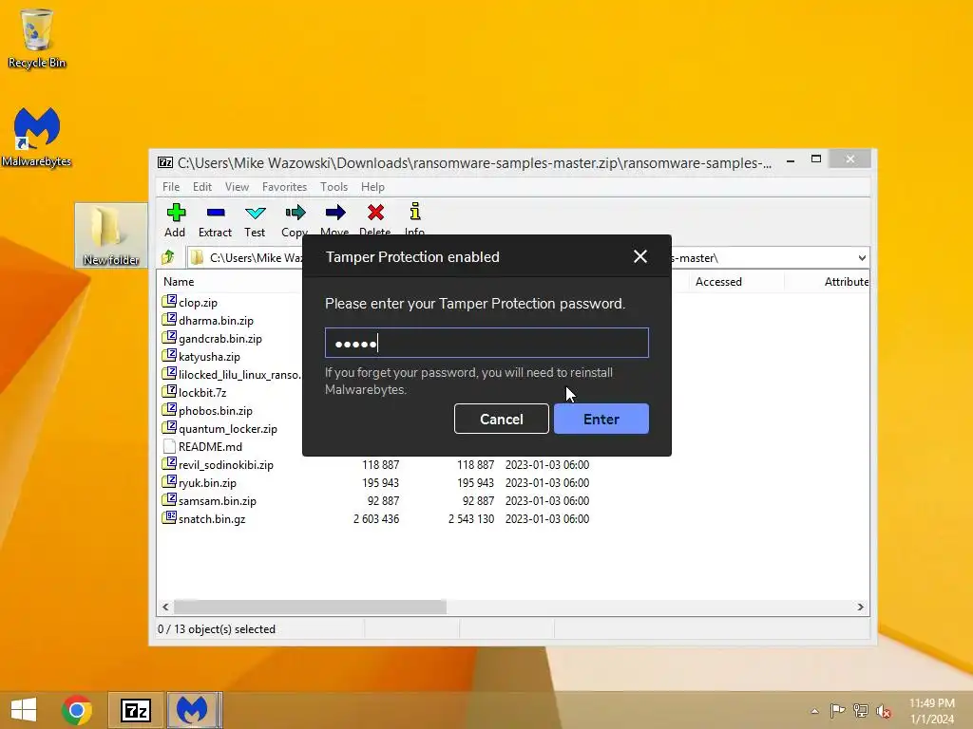This screenshot has height=729, width=973.
Task: Show hidden tray icons arrow
Action: (x=814, y=711)
